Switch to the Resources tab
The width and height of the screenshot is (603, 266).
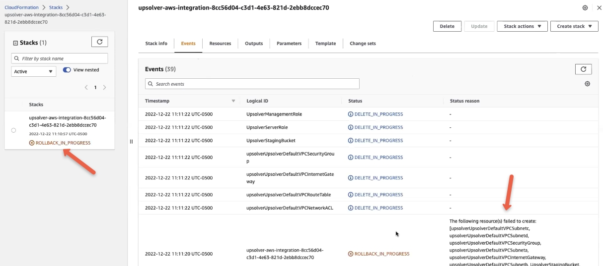(x=220, y=44)
